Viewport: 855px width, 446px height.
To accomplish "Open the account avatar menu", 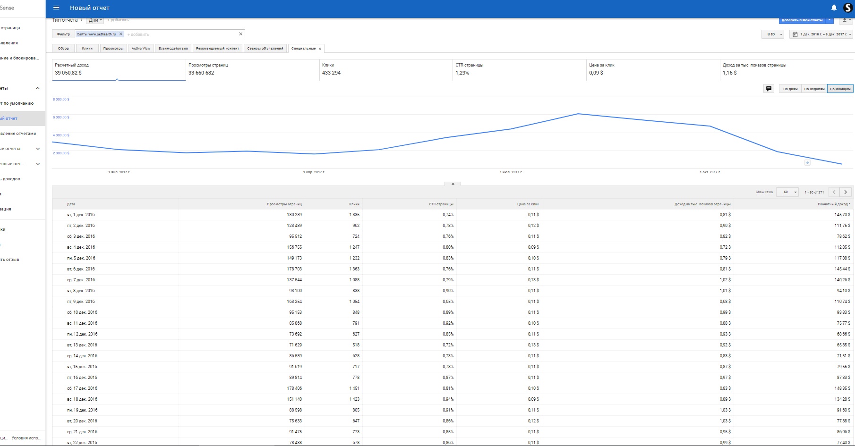I will 848,8.
